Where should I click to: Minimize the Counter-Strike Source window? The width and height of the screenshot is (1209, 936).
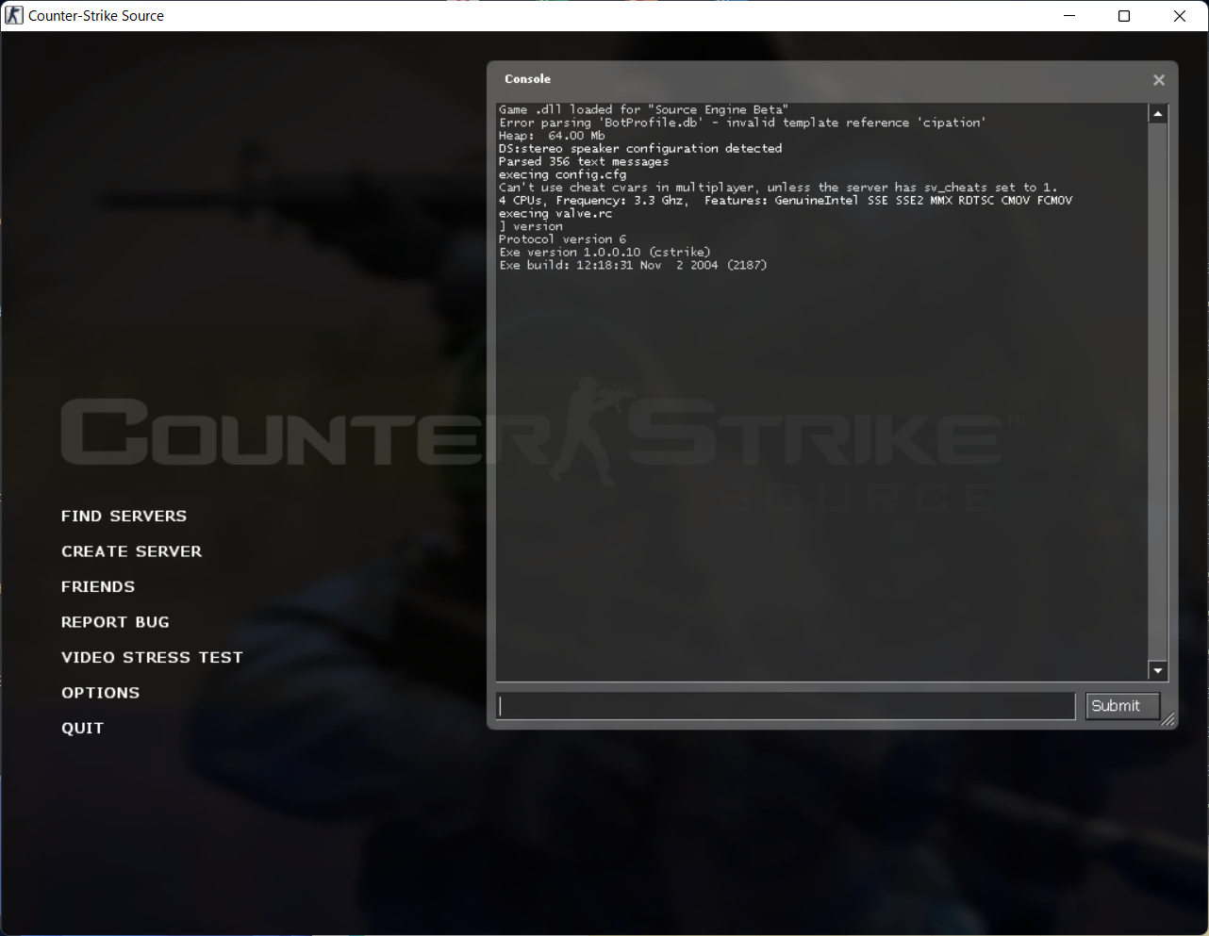1069,16
